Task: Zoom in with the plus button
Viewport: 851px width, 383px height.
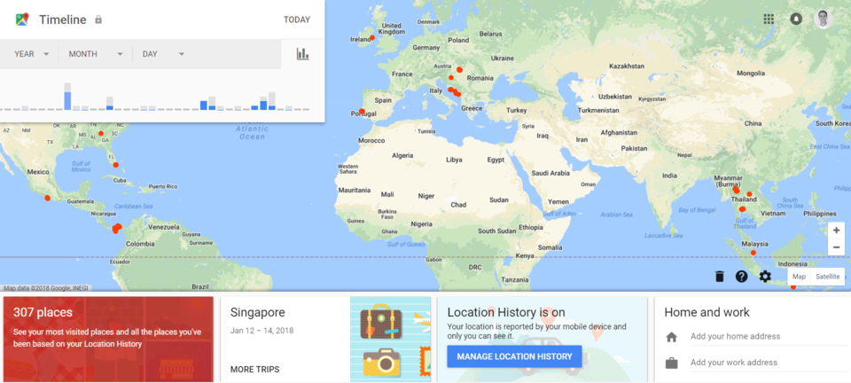Action: coord(836,231)
